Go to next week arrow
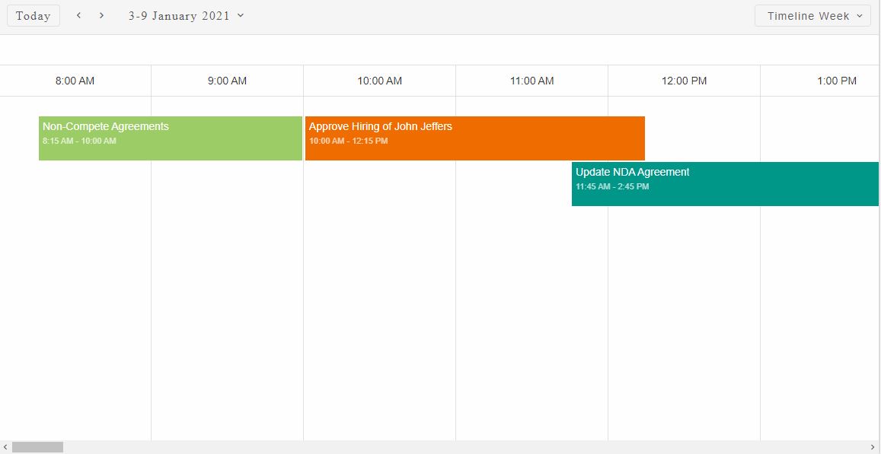 pyautogui.click(x=101, y=15)
